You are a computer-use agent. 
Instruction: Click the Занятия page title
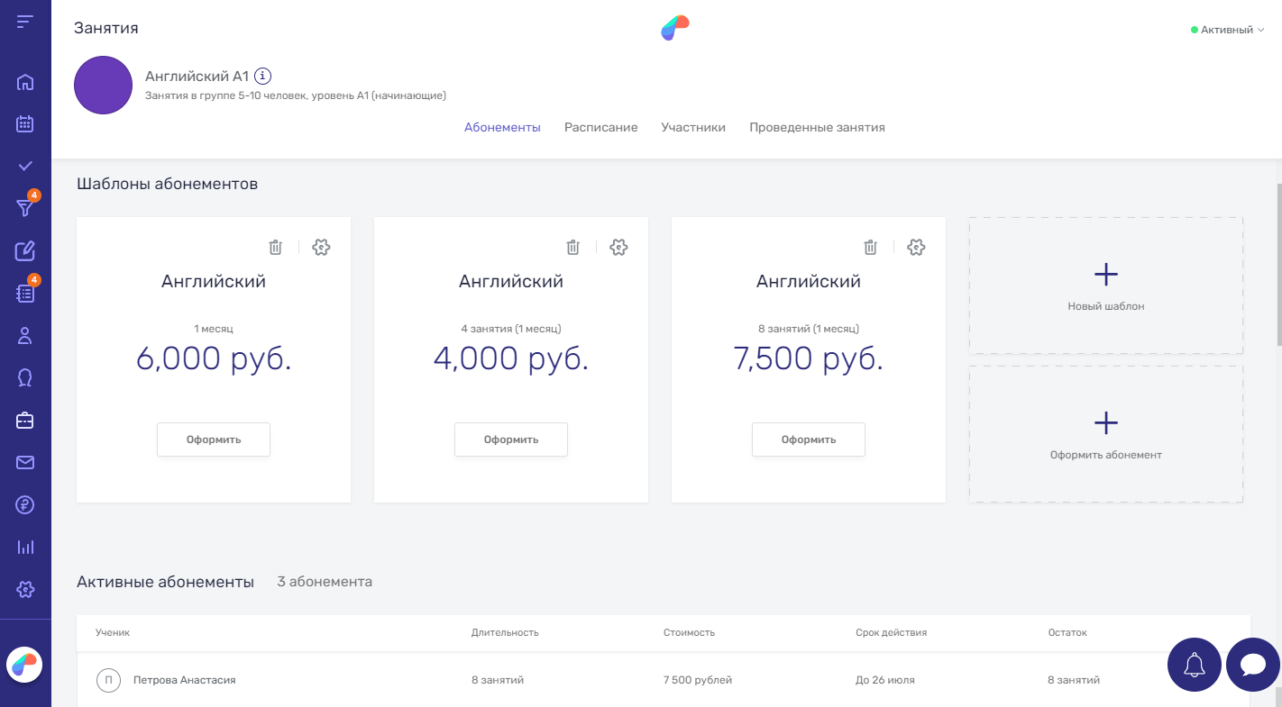click(106, 28)
